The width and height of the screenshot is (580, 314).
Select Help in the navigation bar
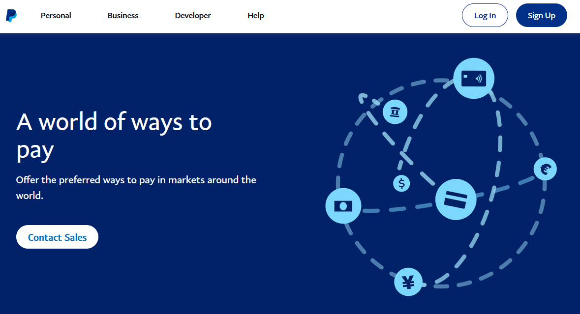point(256,16)
